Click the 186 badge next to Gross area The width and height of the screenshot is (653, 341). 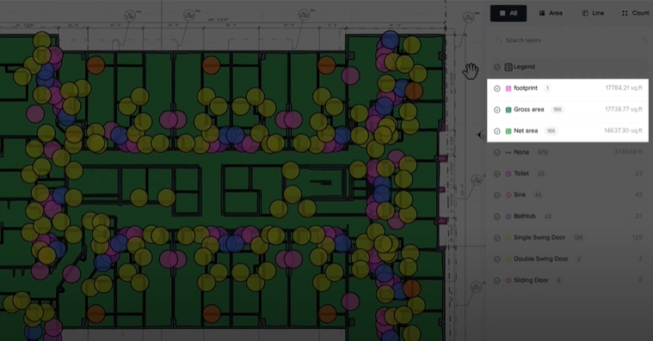click(558, 110)
